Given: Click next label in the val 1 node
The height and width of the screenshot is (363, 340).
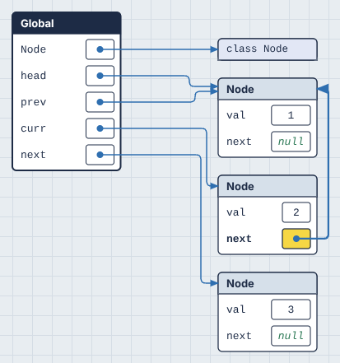Looking at the screenshot, I should (239, 142).
